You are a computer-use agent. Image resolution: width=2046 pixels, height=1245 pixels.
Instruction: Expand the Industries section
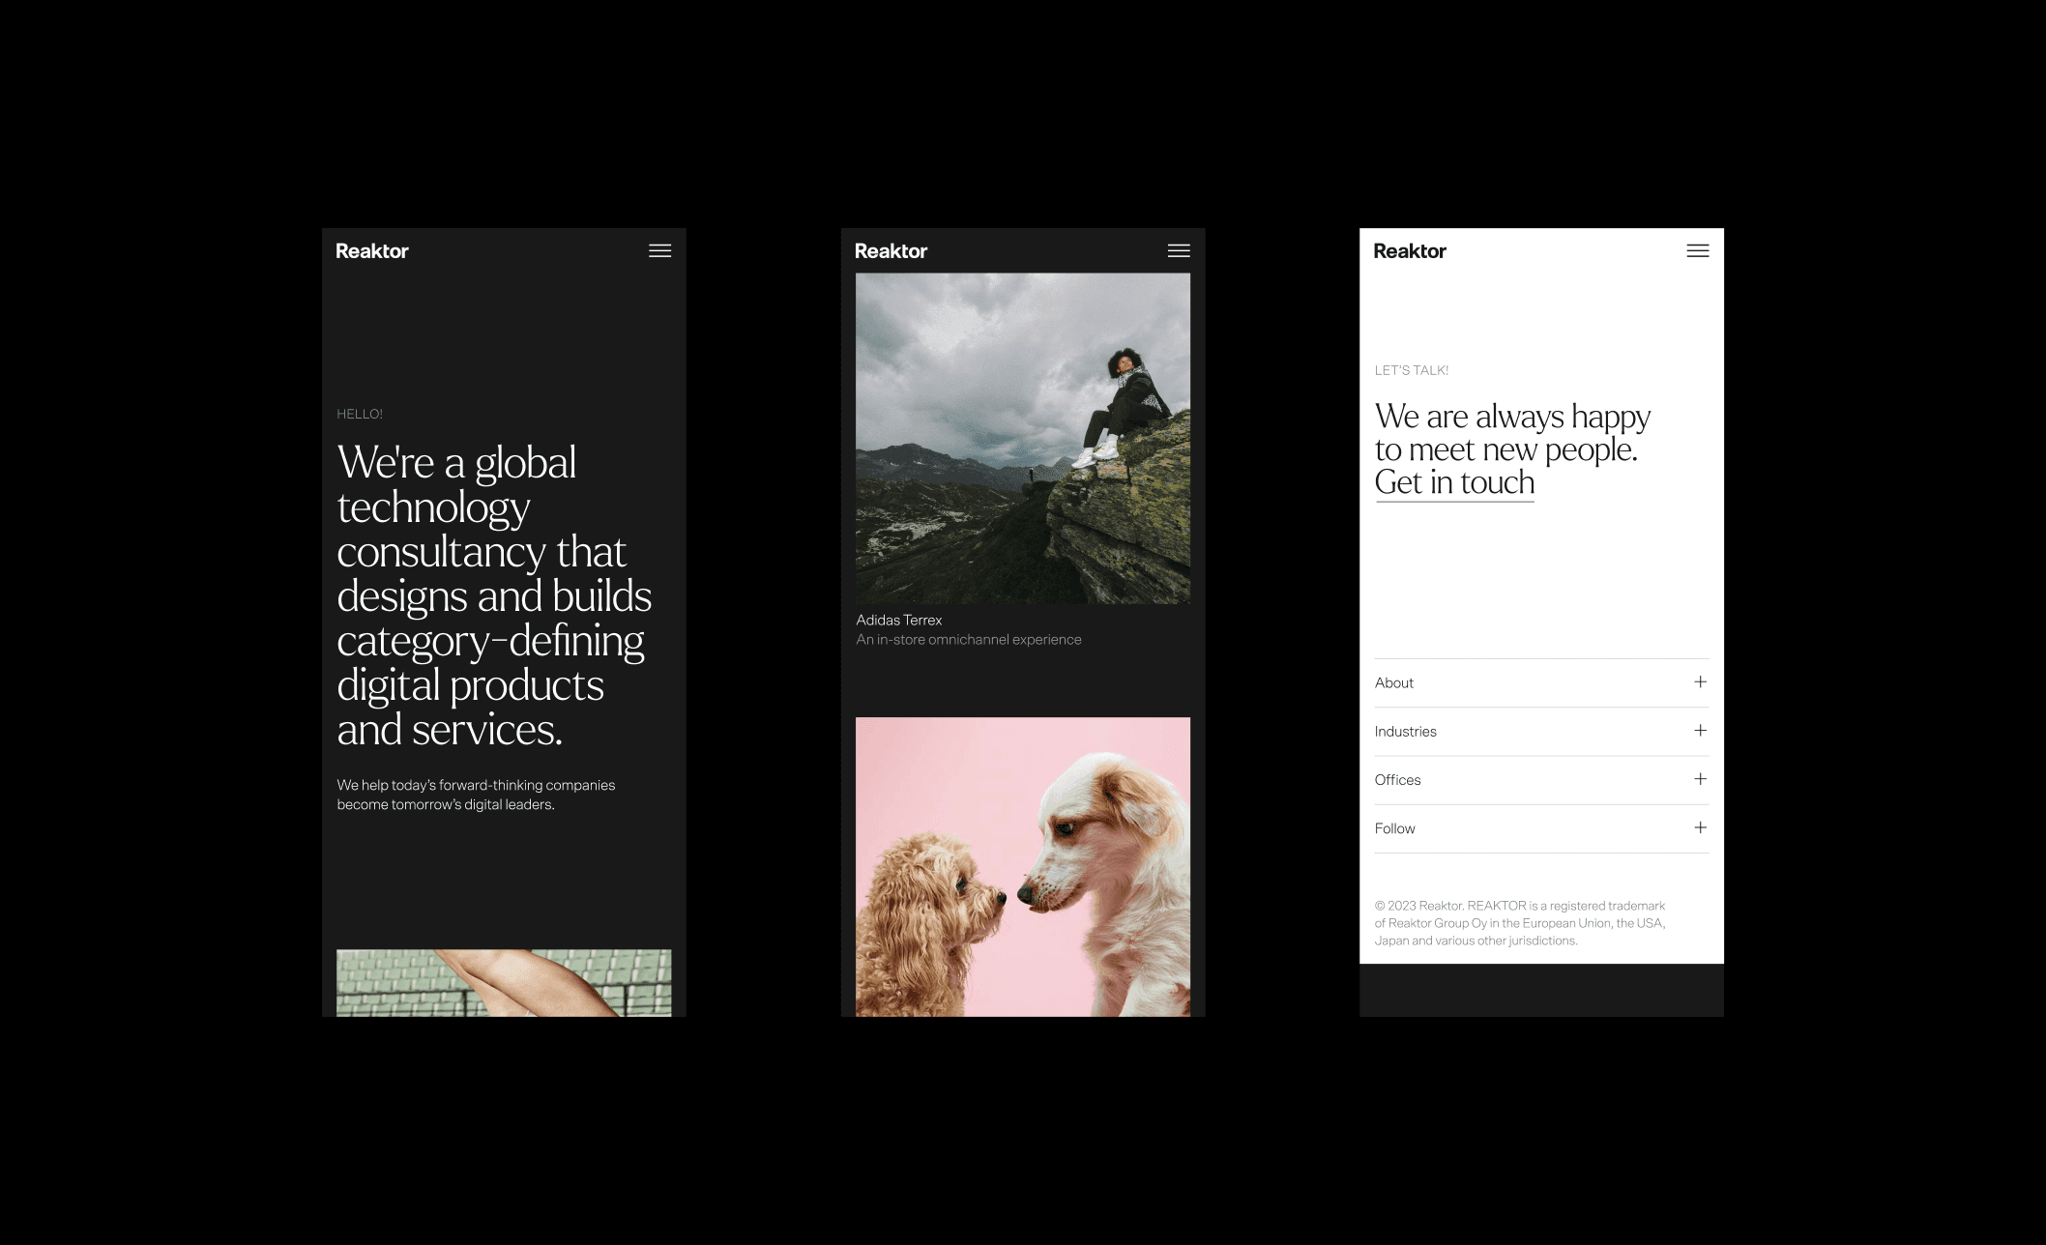point(1700,731)
